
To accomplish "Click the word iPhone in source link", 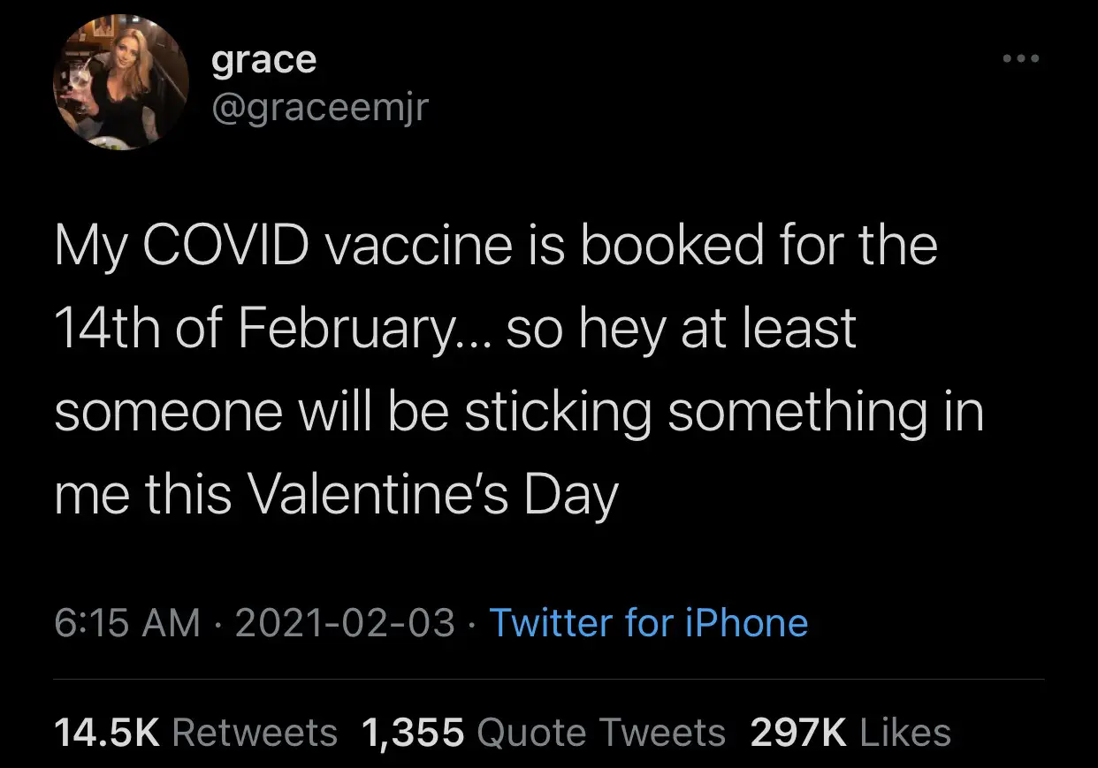I will coord(747,623).
